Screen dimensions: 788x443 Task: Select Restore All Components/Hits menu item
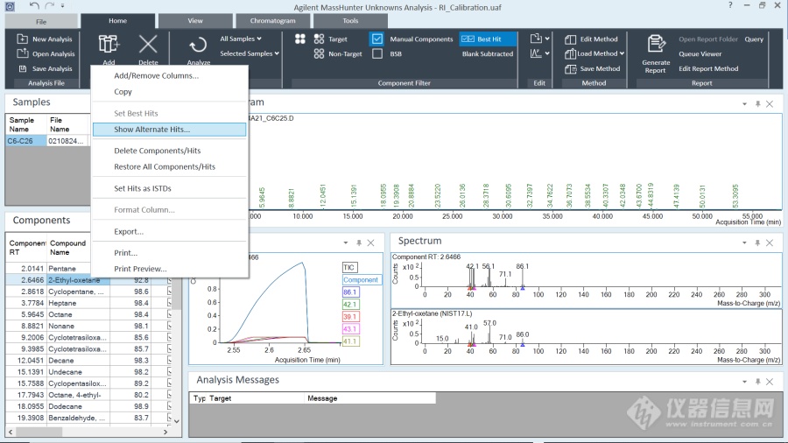169,166
